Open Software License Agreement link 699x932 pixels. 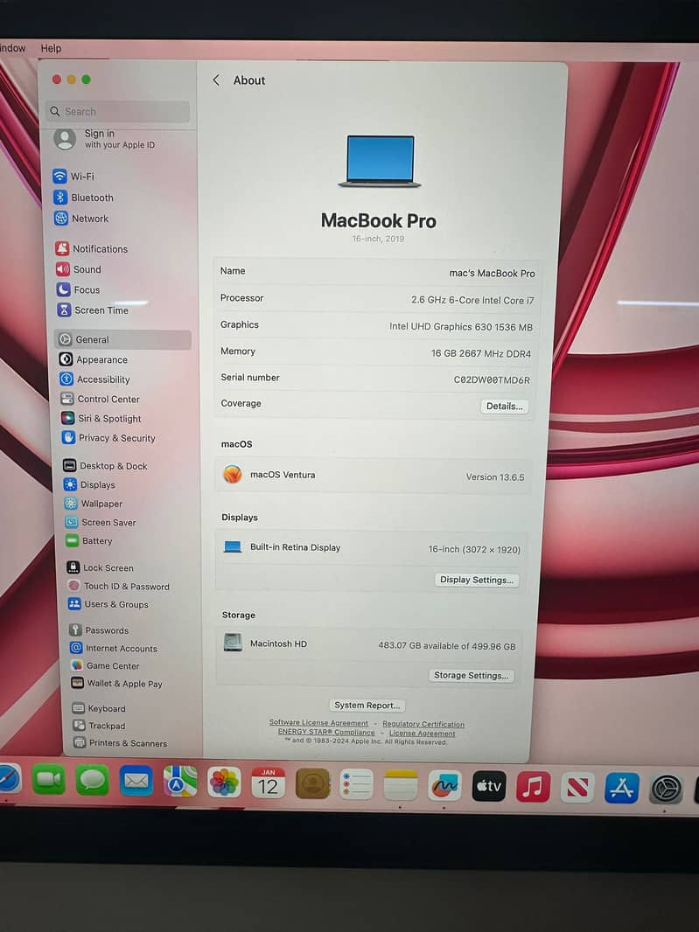click(318, 724)
